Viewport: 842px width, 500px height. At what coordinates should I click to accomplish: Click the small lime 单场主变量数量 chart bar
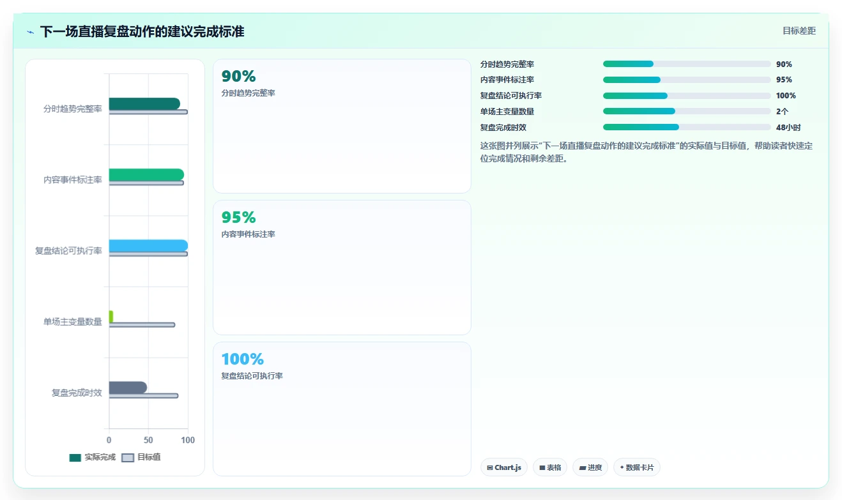pyautogui.click(x=111, y=317)
